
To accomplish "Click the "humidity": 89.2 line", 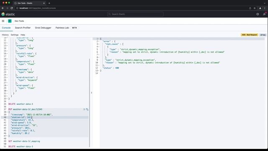I will coord(20,133).
